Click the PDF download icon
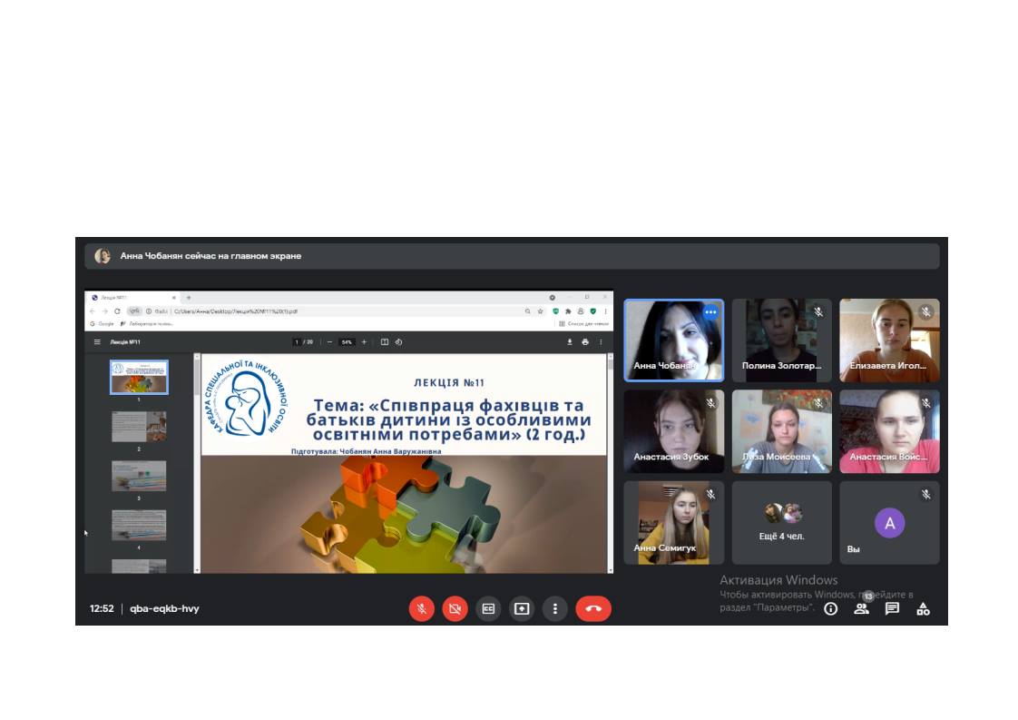This screenshot has width=1018, height=720. pos(570,342)
